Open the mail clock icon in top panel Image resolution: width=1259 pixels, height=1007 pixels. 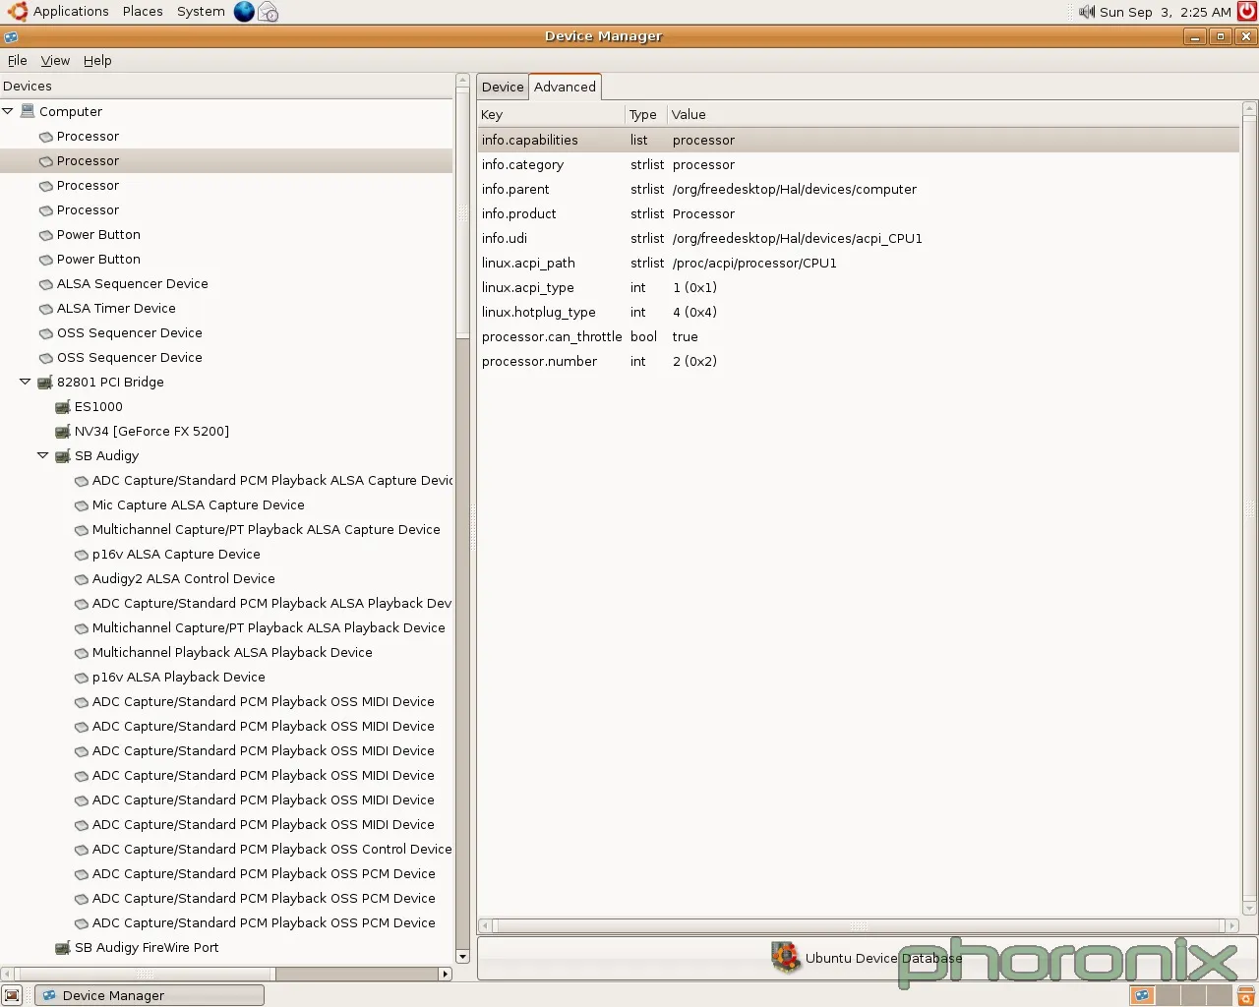tap(268, 12)
